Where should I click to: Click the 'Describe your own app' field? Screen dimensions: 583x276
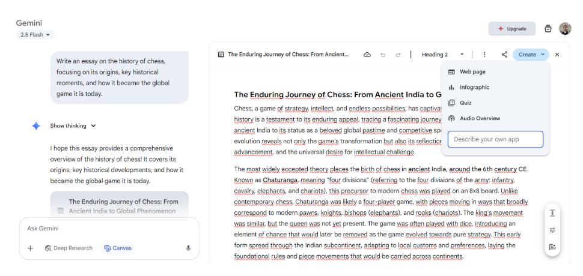[495, 139]
